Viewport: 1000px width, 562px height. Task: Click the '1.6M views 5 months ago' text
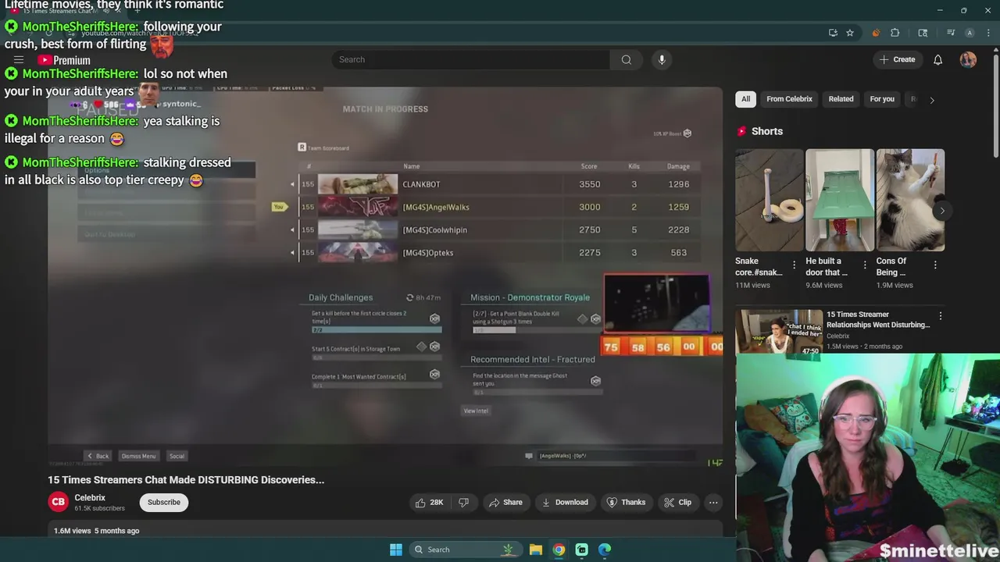[96, 531]
